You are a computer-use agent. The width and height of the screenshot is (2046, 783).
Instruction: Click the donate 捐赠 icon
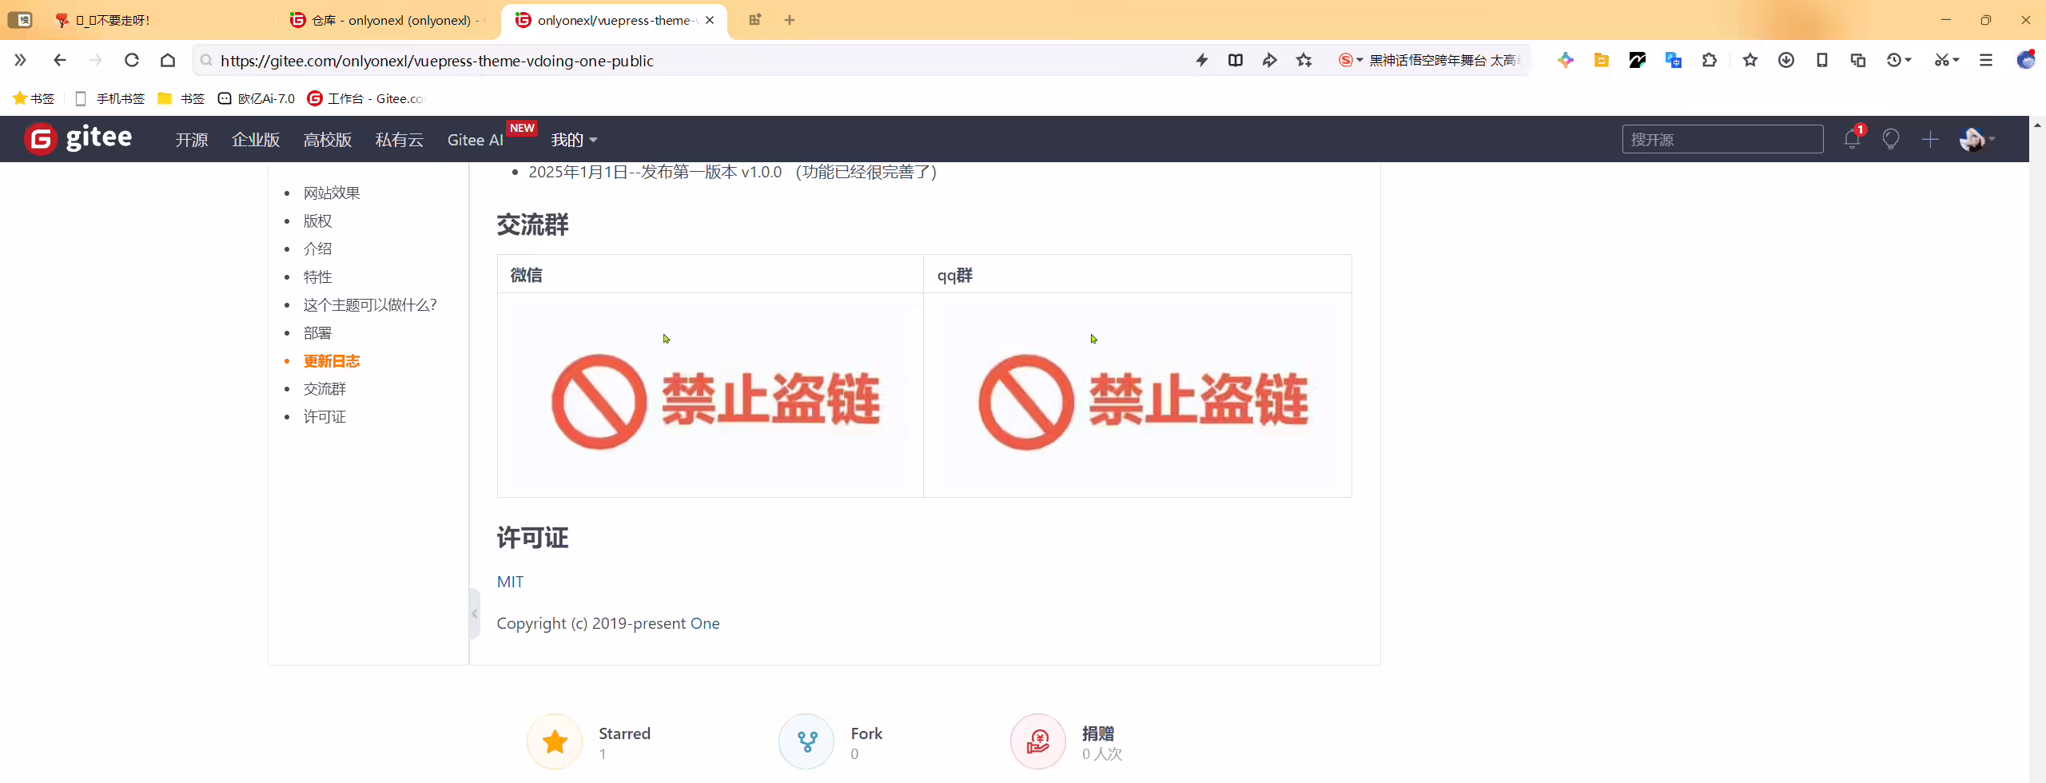point(1038,742)
